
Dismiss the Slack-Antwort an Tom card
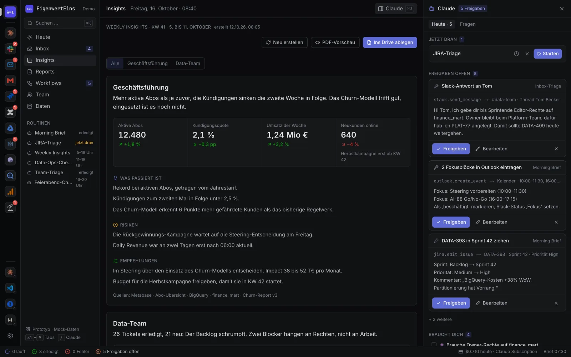(x=556, y=149)
